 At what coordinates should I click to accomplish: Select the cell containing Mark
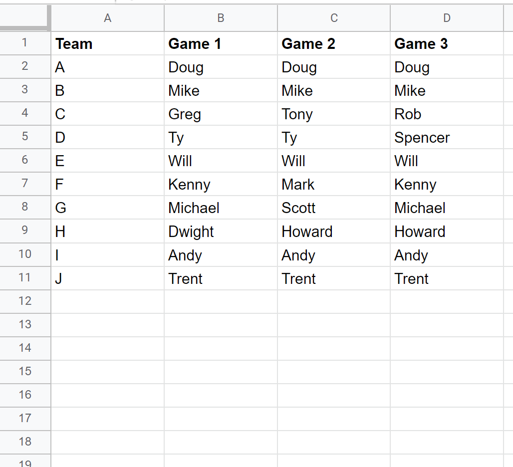(334, 184)
